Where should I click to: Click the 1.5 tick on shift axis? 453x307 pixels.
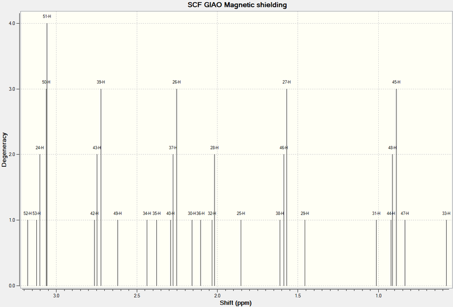298,296
